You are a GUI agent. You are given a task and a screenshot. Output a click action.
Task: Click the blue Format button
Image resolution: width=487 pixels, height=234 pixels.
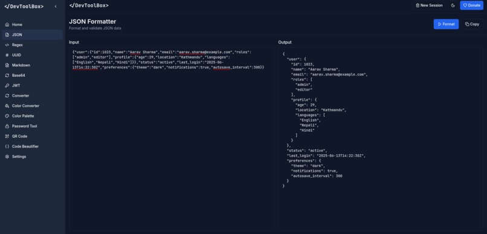point(446,24)
